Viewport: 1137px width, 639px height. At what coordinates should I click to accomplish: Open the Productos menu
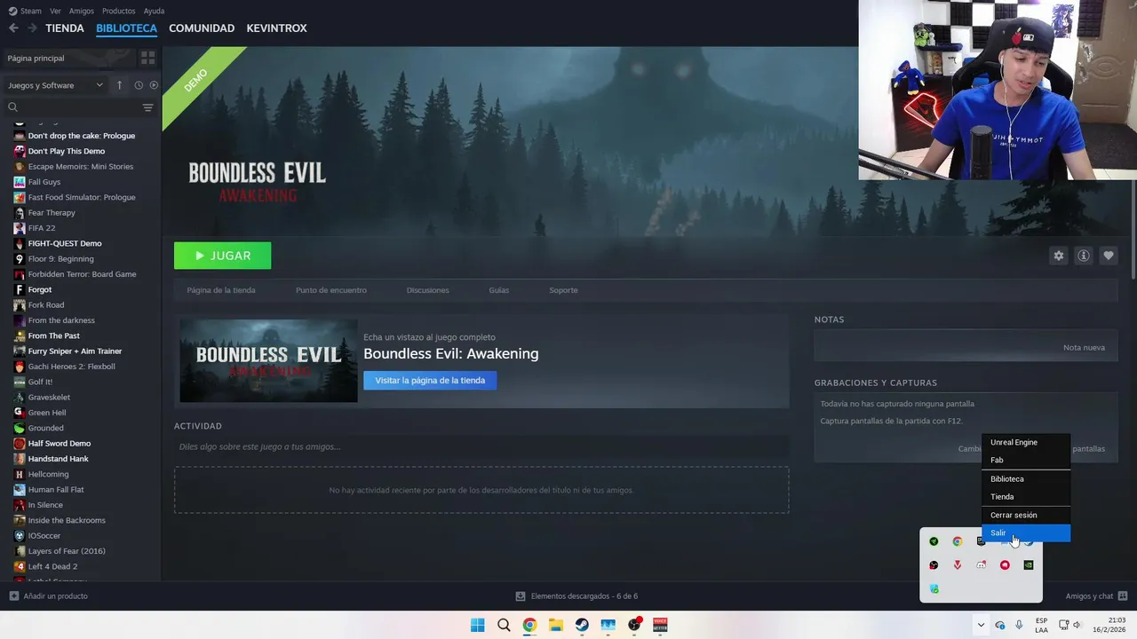119,11
